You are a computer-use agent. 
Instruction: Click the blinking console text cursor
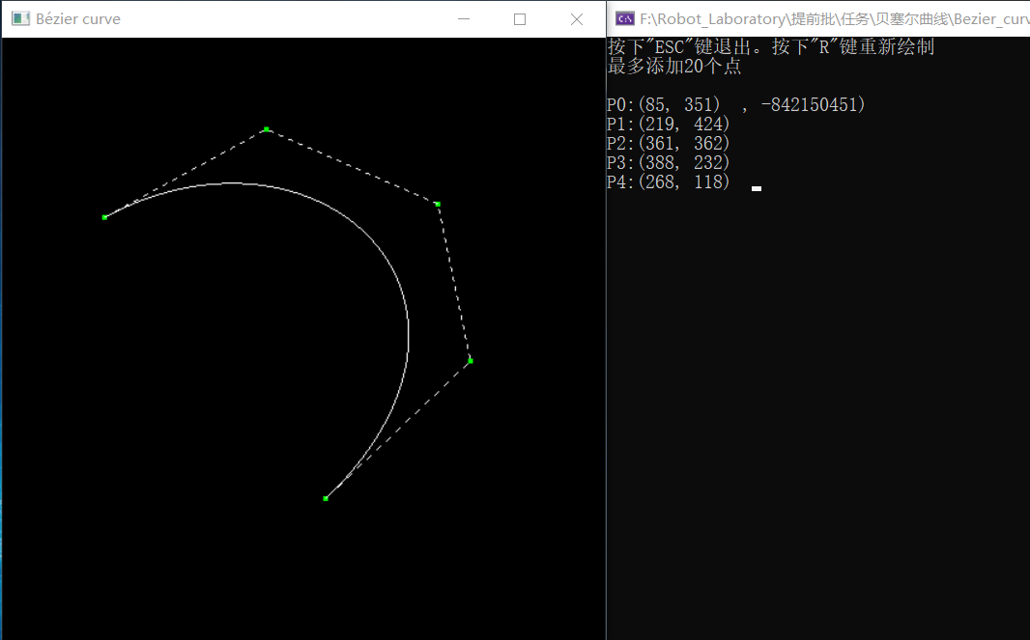pos(756,187)
